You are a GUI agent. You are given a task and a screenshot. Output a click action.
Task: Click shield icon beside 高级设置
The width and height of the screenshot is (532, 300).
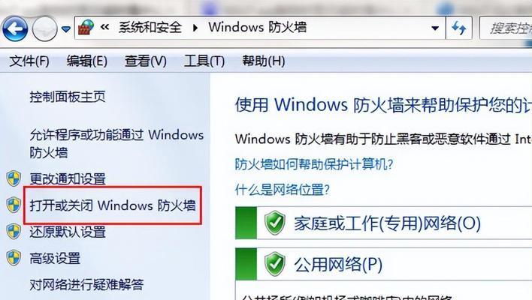14,258
